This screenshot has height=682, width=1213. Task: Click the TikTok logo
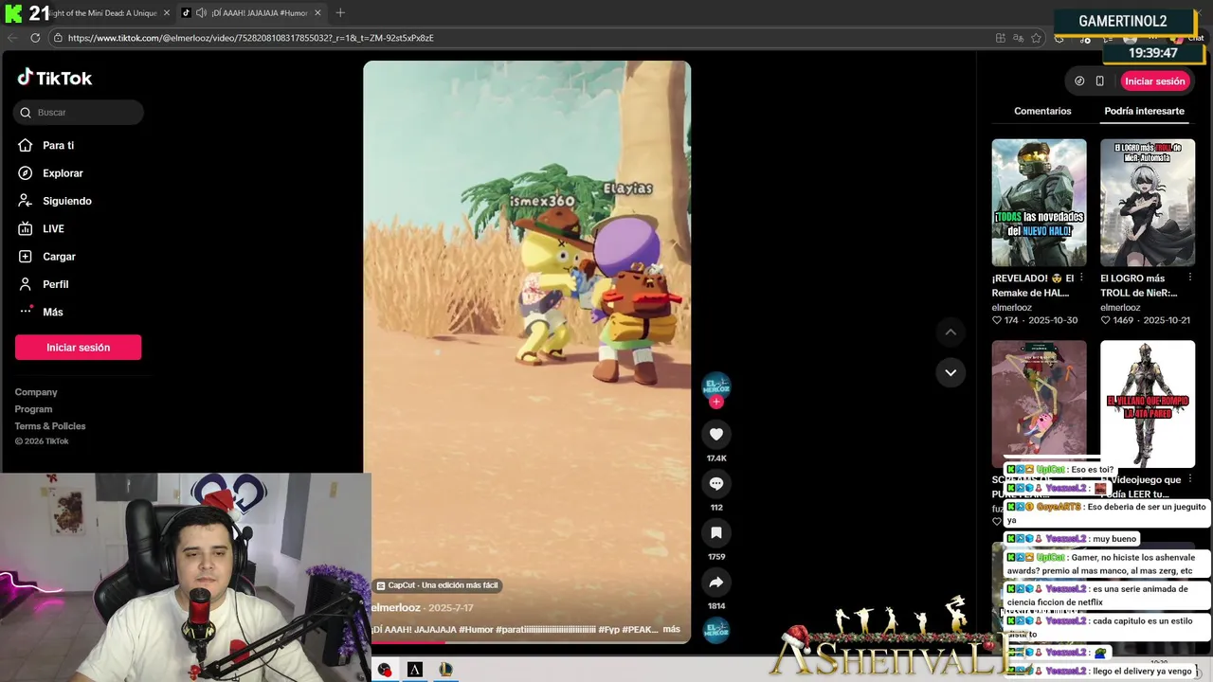click(55, 78)
